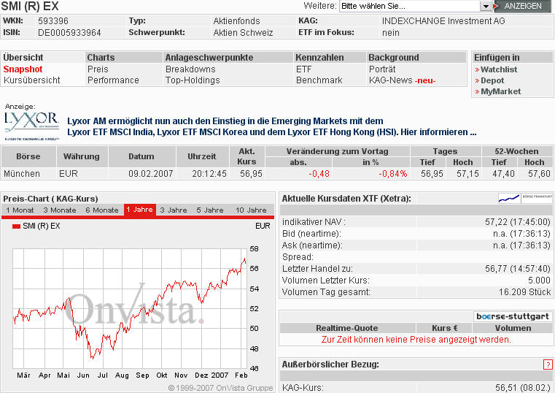The height and width of the screenshot is (393, 555).
Task: Select the 1 Jahre chart tab
Action: click(139, 210)
